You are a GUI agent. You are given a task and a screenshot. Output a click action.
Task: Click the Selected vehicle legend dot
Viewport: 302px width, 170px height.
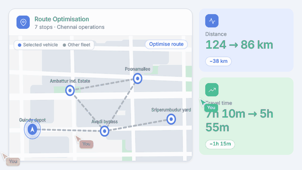(19, 45)
